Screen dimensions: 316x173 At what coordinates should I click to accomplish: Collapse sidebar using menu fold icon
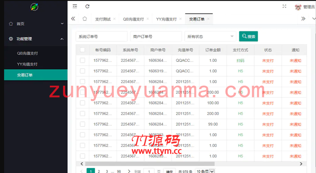click(75, 6)
